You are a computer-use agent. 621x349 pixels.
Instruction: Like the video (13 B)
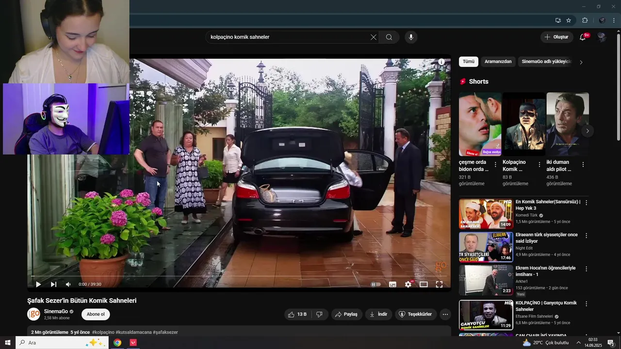[x=297, y=314]
